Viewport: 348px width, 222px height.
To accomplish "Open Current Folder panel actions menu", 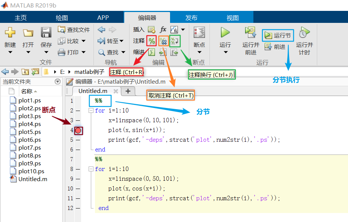I will pos(57,82).
